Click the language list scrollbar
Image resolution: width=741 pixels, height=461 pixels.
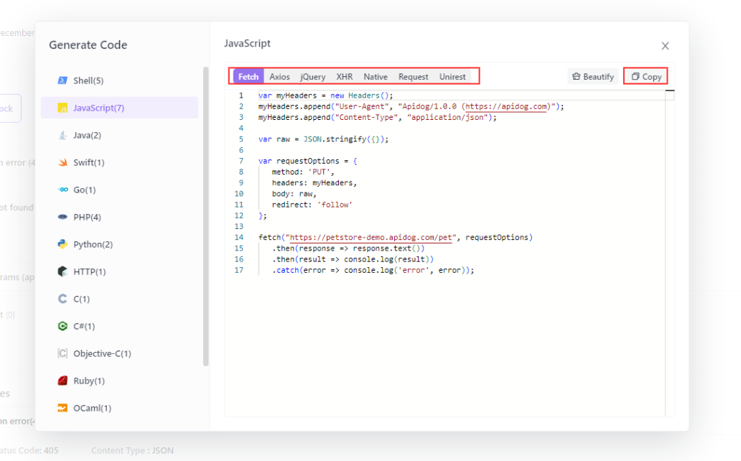[x=205, y=217]
